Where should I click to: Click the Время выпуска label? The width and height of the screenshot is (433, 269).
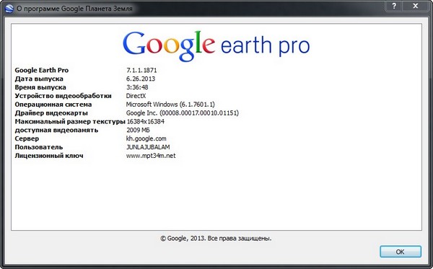40,87
